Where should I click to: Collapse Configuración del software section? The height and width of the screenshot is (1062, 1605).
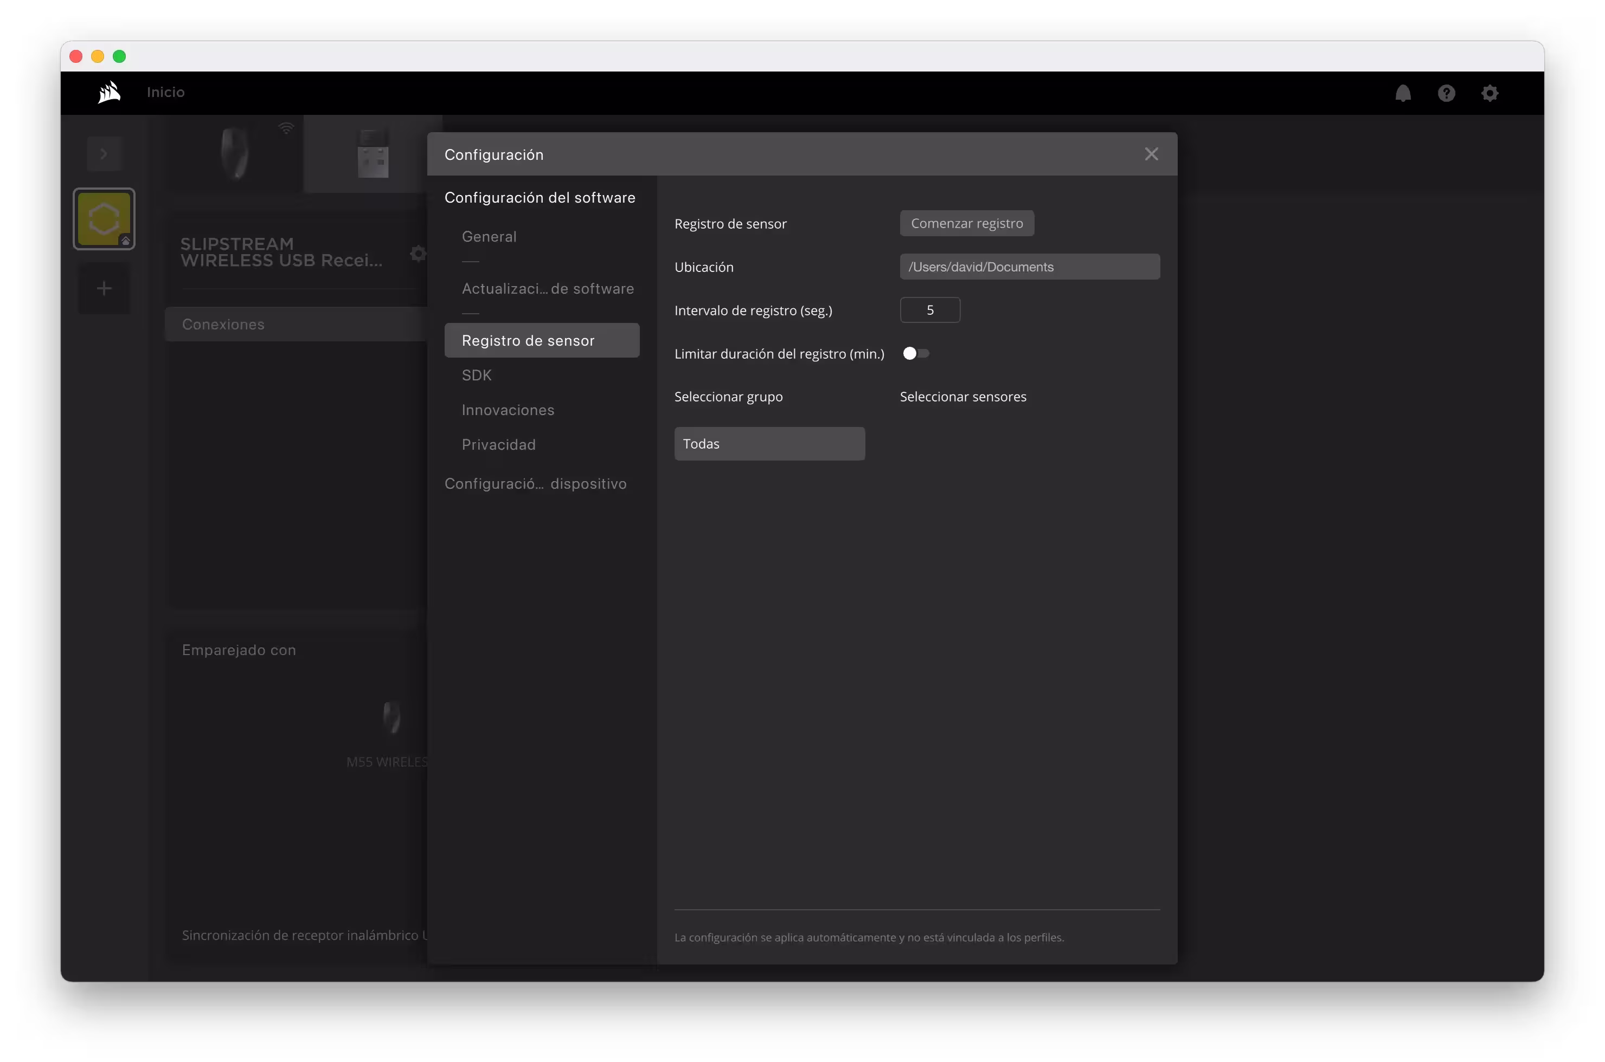pyautogui.click(x=540, y=198)
